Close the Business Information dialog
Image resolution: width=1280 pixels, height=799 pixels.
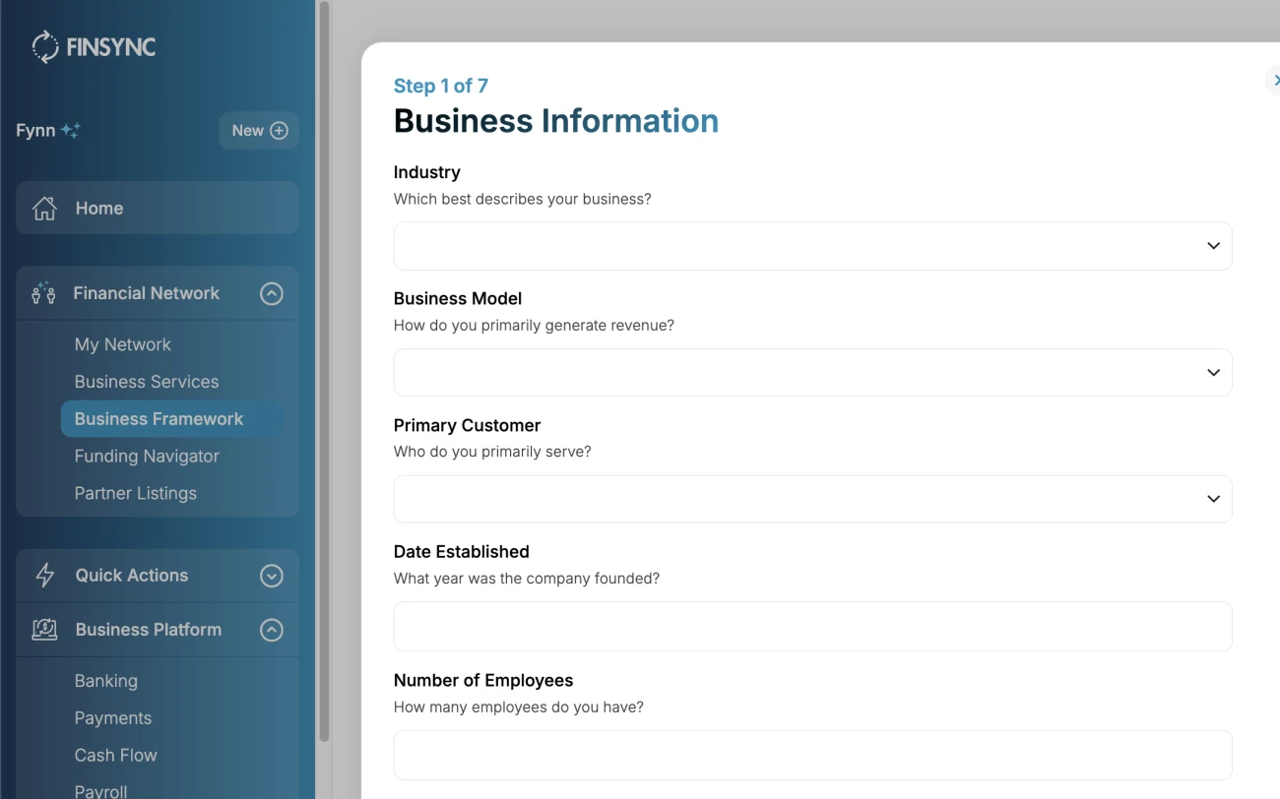pos(1274,80)
